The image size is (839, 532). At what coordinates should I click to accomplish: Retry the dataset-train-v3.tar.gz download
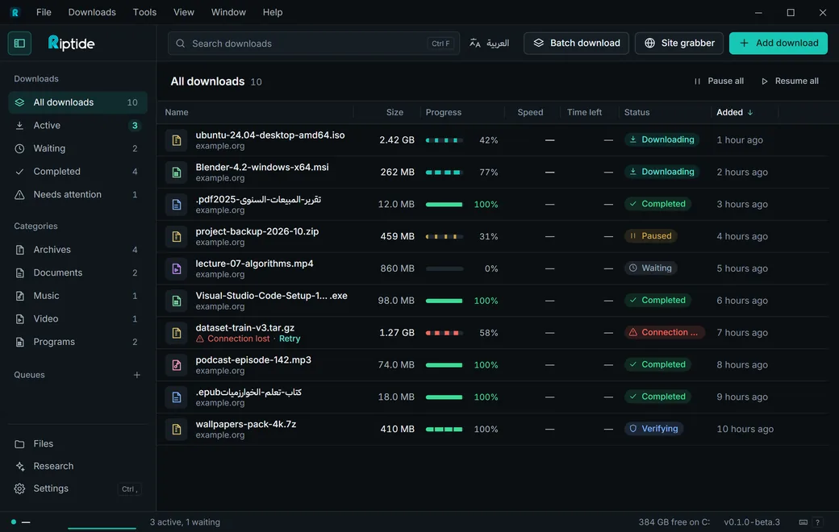290,339
